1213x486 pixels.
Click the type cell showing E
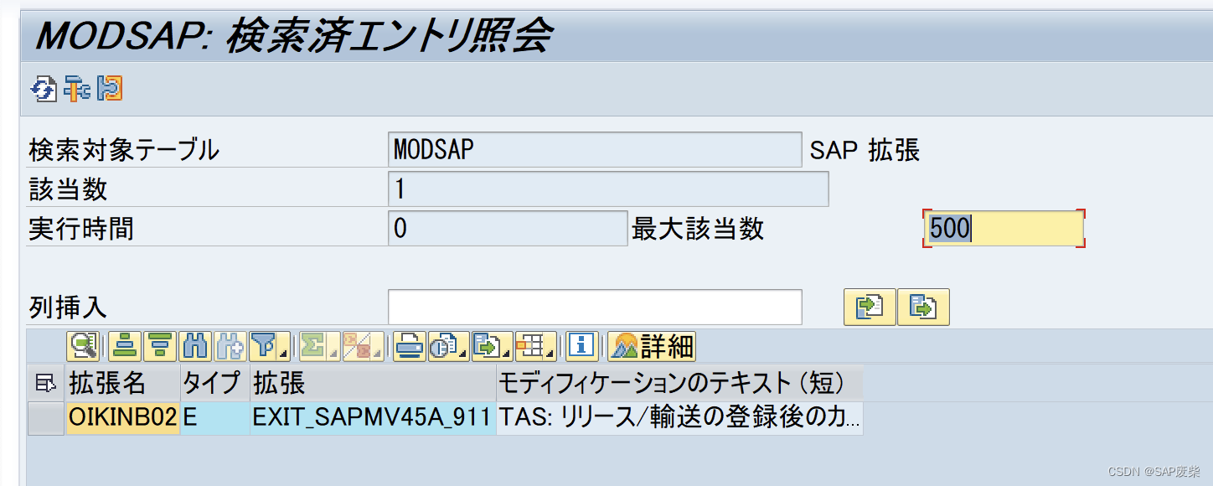(215, 418)
